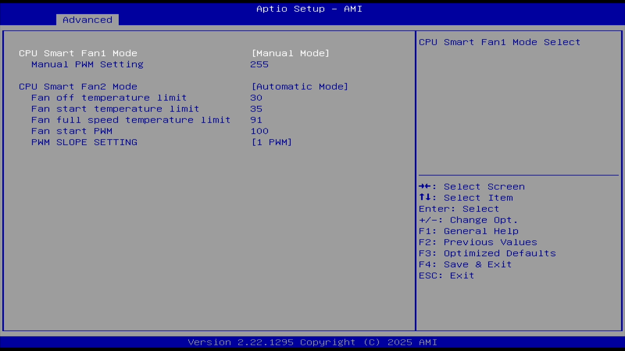Viewport: 625px width, 351px height.
Task: Edit Fan start temperature value 35
Action: click(x=256, y=109)
